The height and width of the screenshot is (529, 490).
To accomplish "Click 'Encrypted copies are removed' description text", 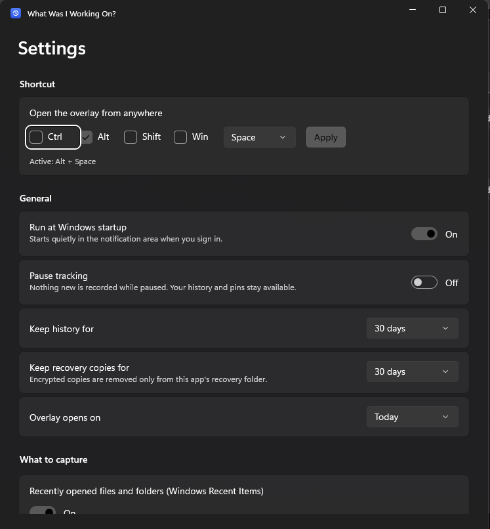I will coord(148,379).
